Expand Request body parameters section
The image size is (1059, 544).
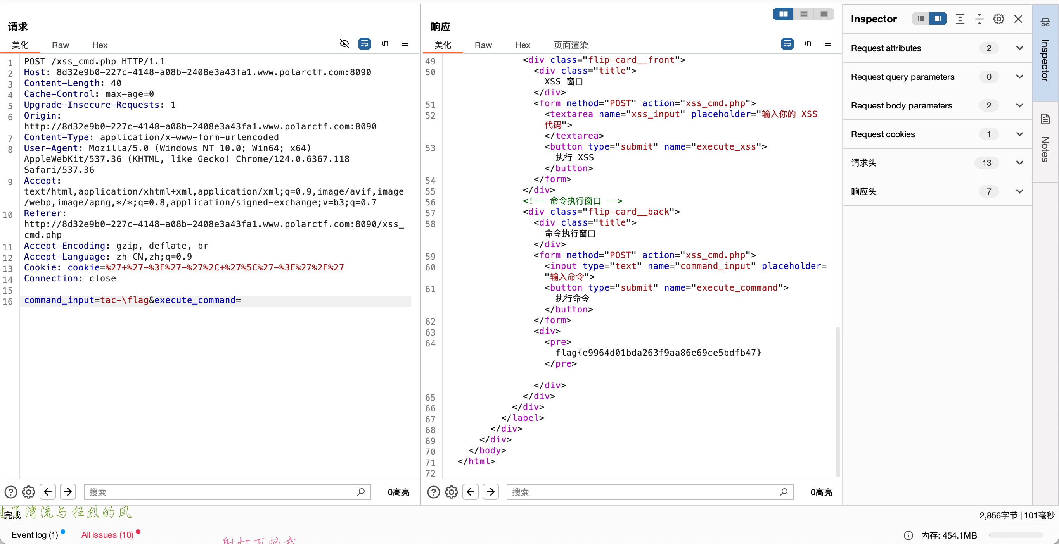point(1019,106)
